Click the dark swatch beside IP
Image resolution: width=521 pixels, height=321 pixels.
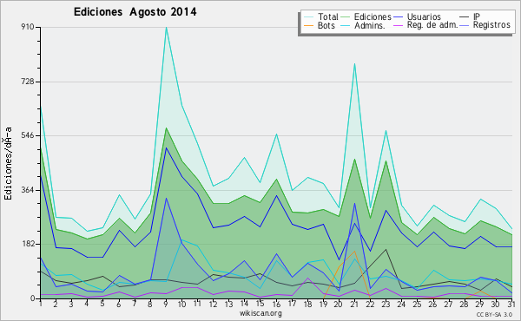[465, 17]
